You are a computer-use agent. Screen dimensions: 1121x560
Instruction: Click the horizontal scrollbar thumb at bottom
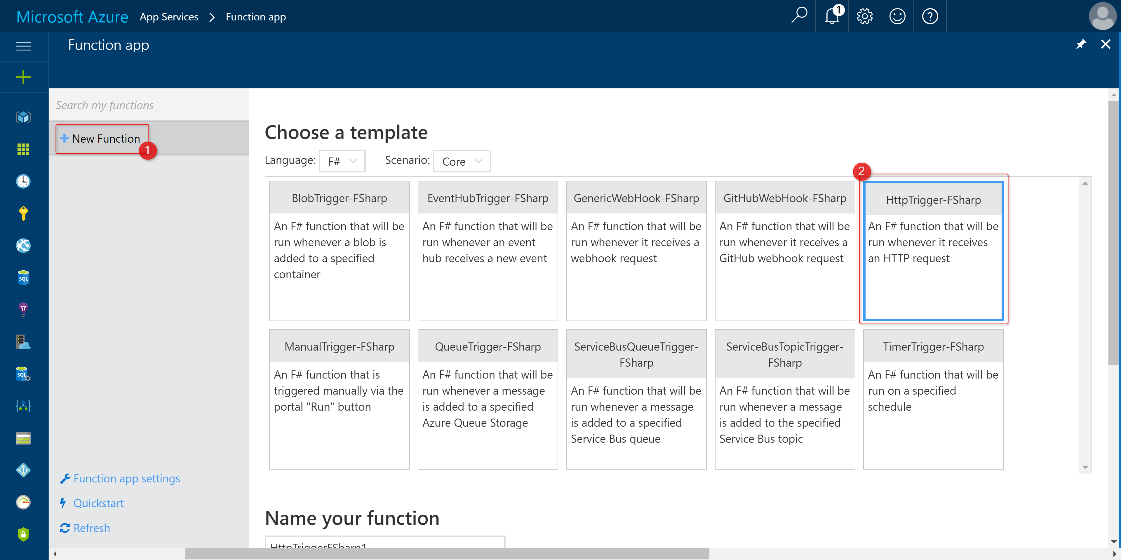click(447, 554)
